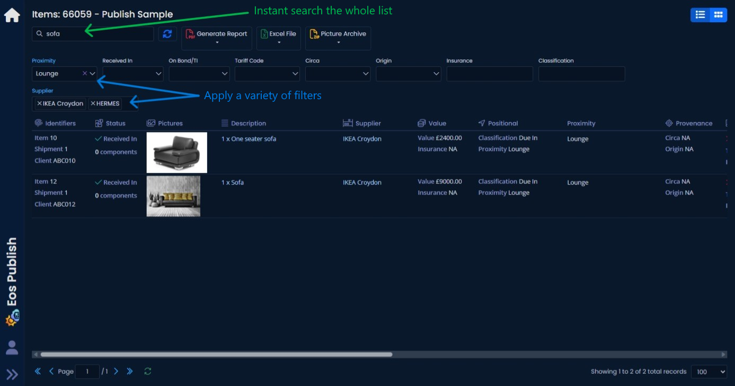Jump to the first page with double-arrow

click(38, 371)
